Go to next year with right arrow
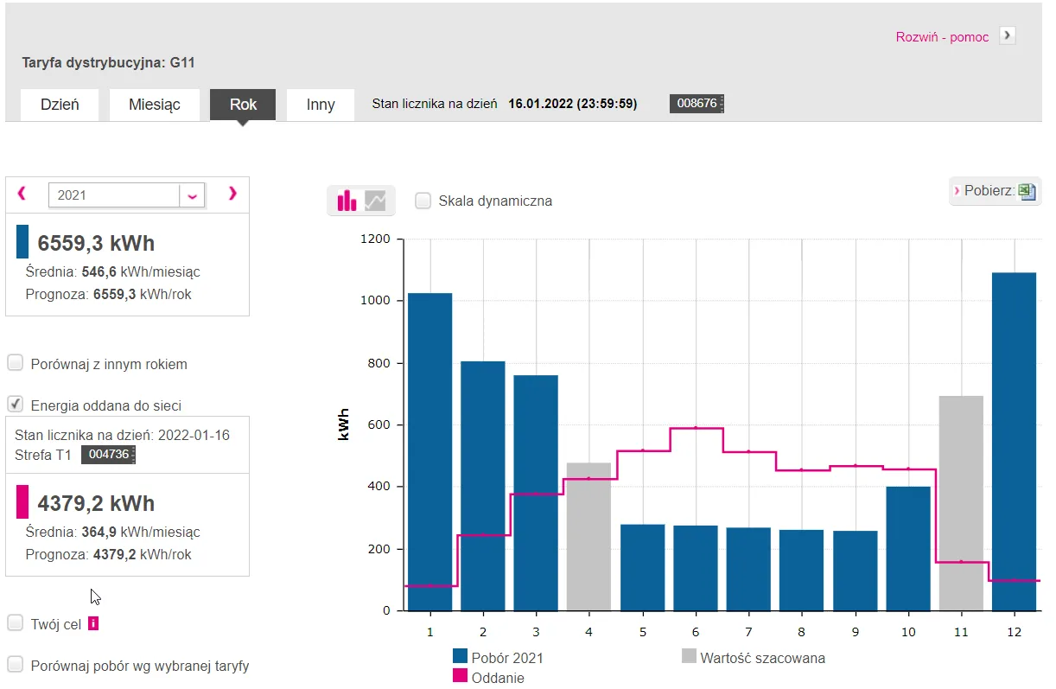1056x689 pixels. coord(232,194)
